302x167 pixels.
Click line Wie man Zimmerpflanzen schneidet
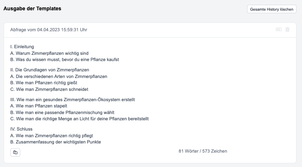pyautogui.click(x=49, y=89)
